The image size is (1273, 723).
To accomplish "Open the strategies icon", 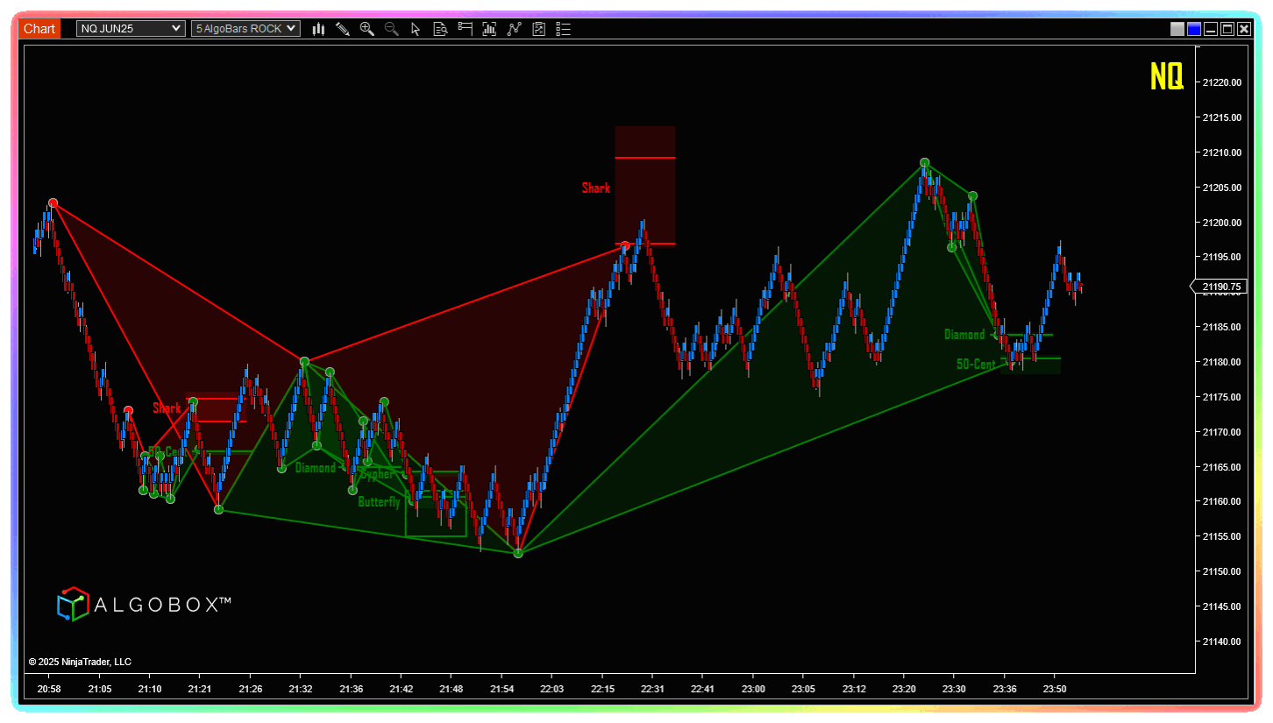I will tap(538, 29).
